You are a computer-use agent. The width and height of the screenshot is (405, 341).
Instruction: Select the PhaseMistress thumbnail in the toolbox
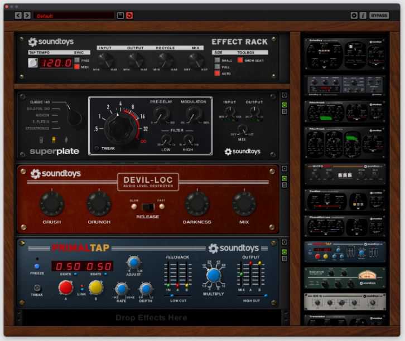click(x=345, y=226)
